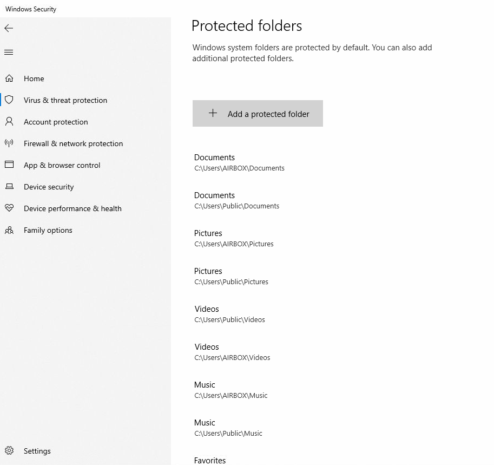494x465 pixels.
Task: Click the Device performance & health heart icon
Action: coord(9,208)
